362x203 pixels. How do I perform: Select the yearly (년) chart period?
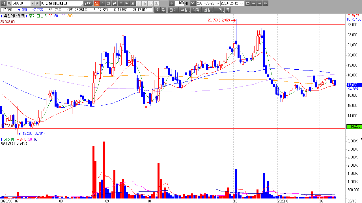click(x=114, y=3)
